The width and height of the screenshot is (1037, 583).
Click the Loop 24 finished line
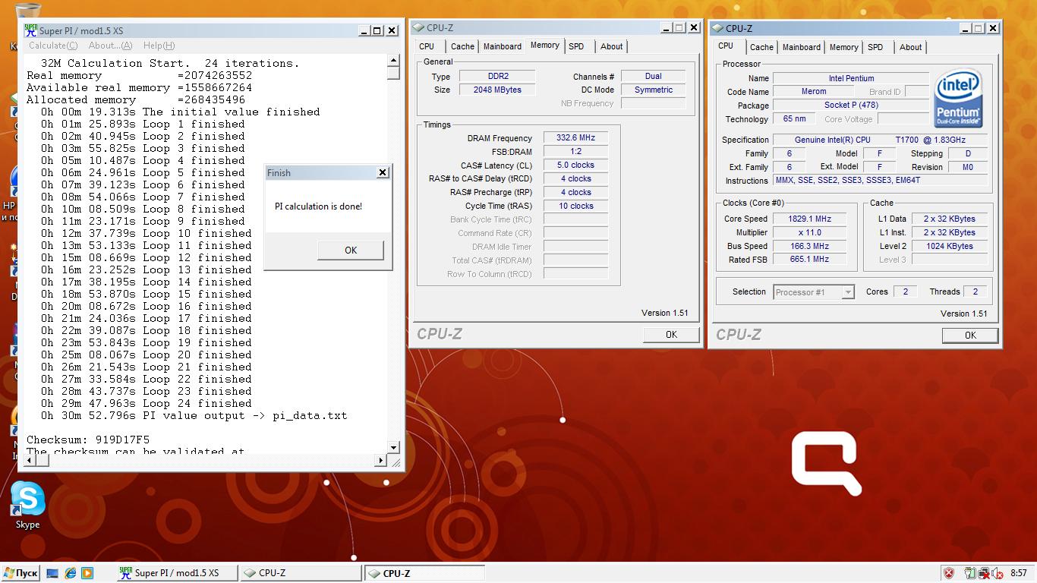coord(147,403)
